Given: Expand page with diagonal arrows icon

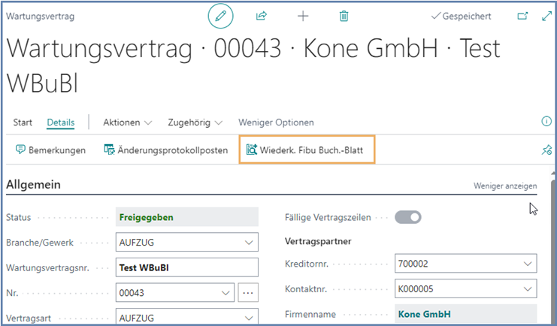Looking at the screenshot, I should (x=546, y=16).
